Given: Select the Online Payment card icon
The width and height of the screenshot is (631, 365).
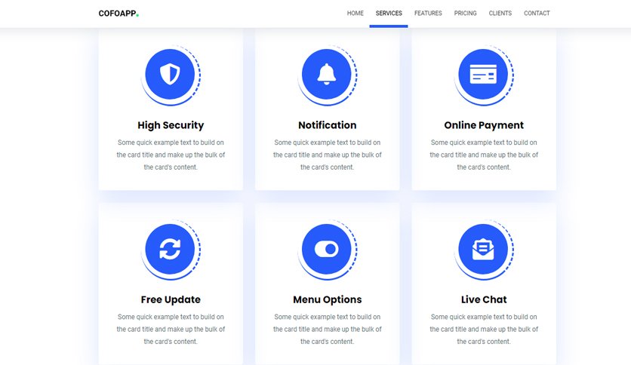Looking at the screenshot, I should tap(483, 74).
